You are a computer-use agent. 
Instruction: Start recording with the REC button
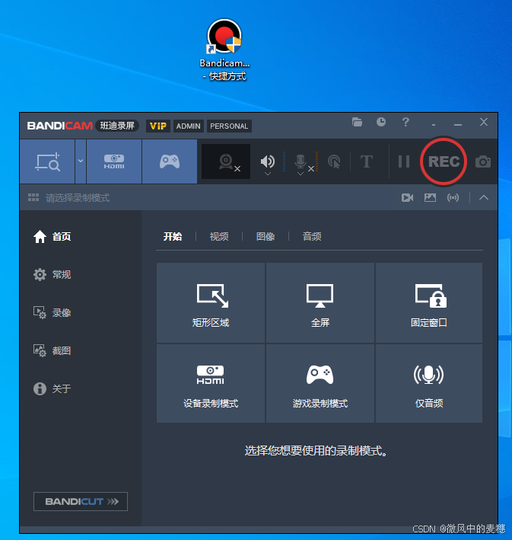tap(444, 161)
